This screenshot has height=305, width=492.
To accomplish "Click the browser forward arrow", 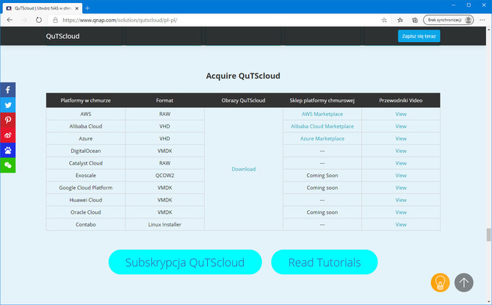I will [24, 20].
